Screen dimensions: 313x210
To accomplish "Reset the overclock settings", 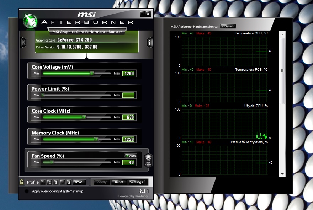I will click(119, 182).
